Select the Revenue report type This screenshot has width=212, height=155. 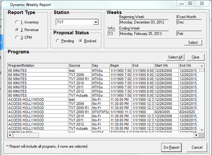17,30
